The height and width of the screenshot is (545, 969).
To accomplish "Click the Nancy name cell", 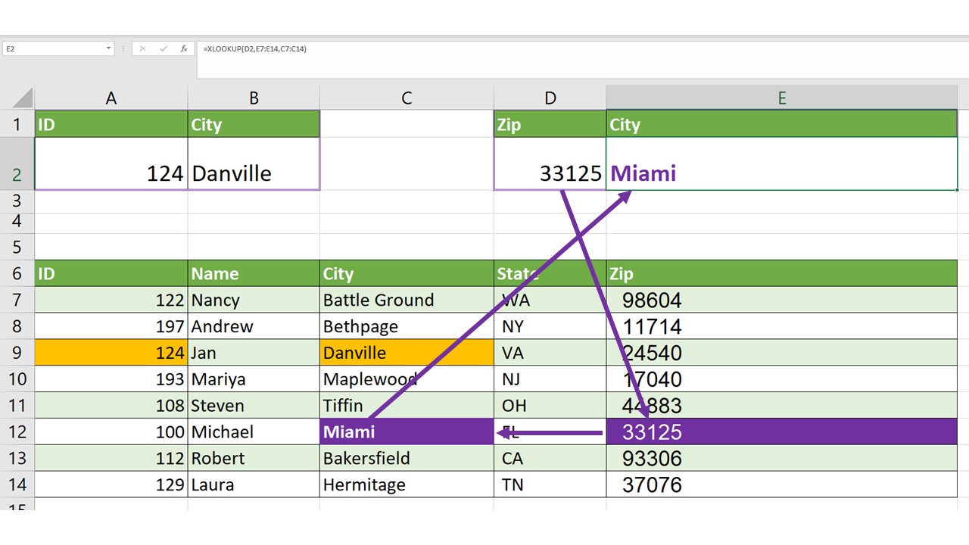I will [x=254, y=300].
